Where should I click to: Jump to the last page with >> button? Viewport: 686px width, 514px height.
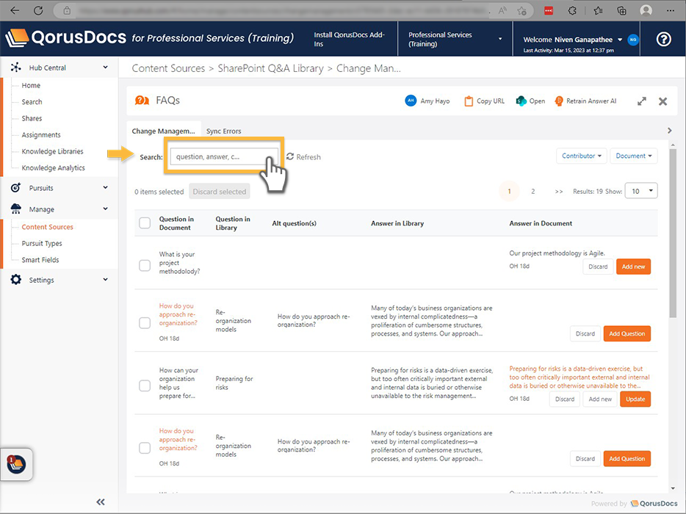[559, 191]
